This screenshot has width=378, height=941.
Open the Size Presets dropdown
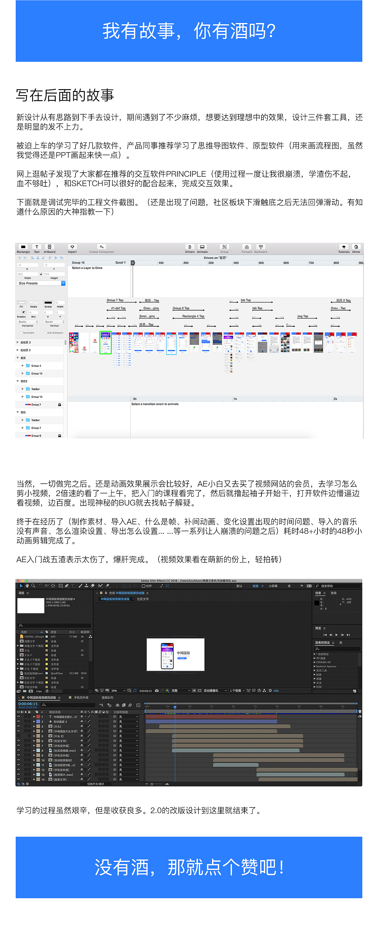[41, 283]
